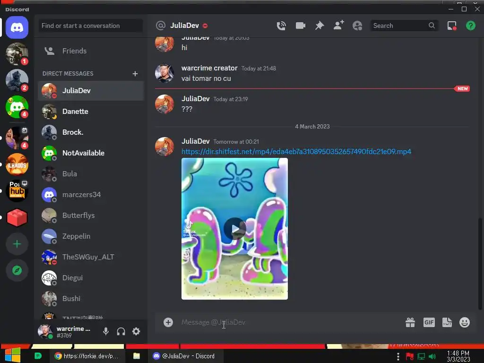The width and height of the screenshot is (484, 363).
Task: Open the purple woman avatar server
Action: [17, 138]
